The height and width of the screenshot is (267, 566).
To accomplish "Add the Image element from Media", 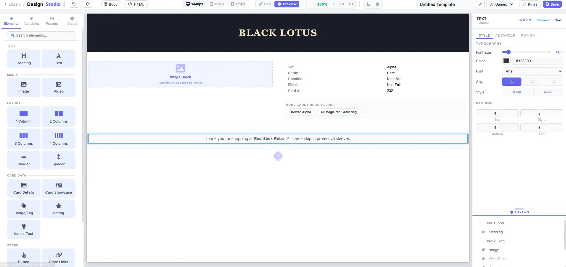I will pyautogui.click(x=24, y=87).
